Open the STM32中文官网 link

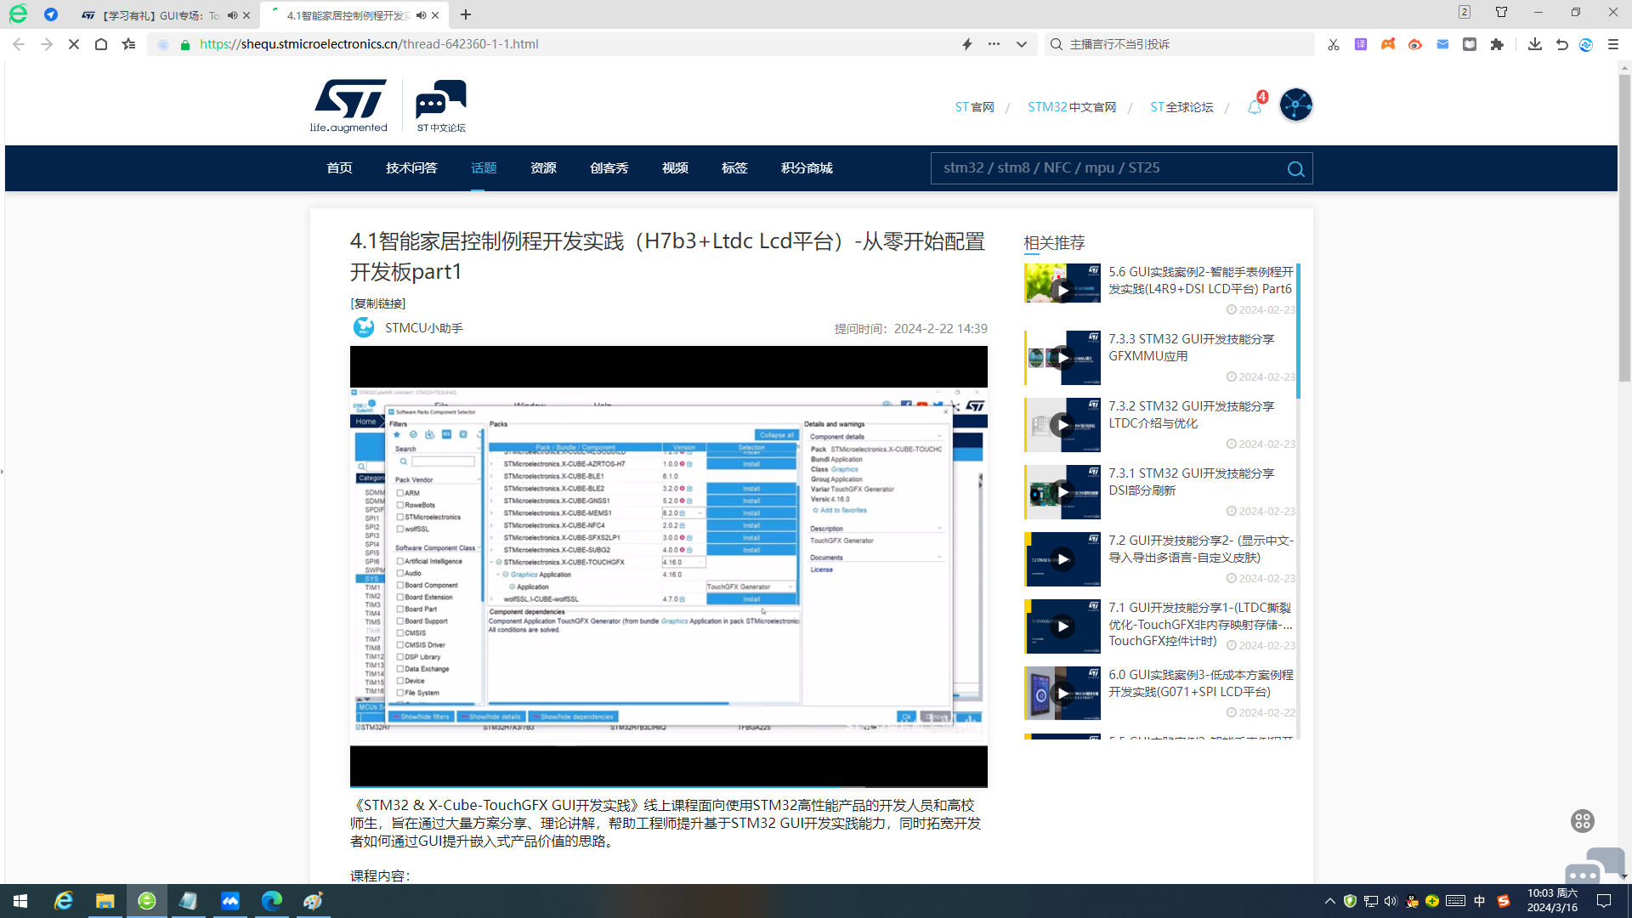pos(1072,107)
